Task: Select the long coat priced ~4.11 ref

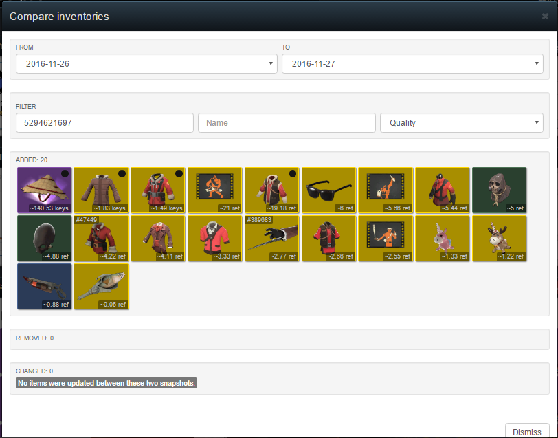Action: 158,238
